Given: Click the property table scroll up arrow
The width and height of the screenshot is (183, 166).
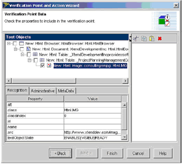Looking at the screenshot, I should pyautogui.click(x=124, y=105).
